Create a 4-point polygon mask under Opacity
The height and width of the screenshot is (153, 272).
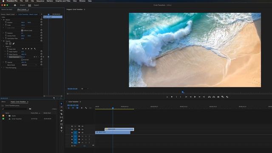(x=10, y=43)
